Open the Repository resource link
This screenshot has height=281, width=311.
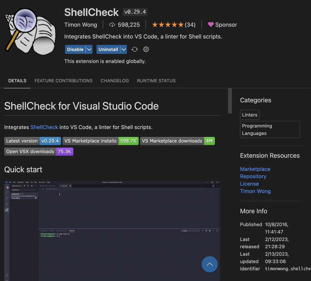[253, 176]
